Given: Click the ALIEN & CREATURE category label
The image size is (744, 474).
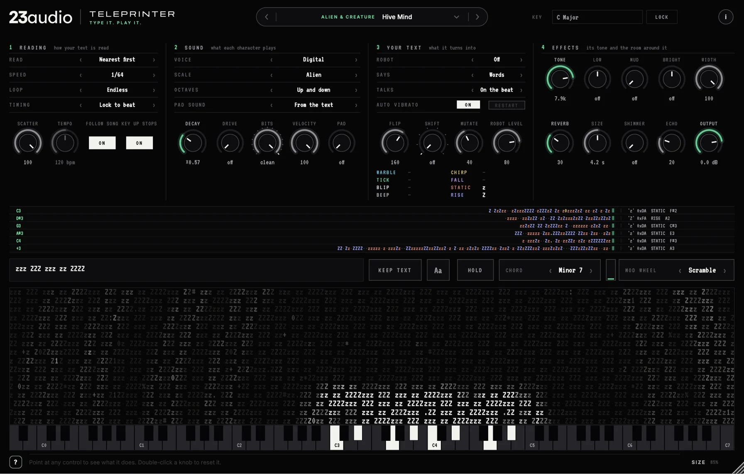Looking at the screenshot, I should 348,17.
